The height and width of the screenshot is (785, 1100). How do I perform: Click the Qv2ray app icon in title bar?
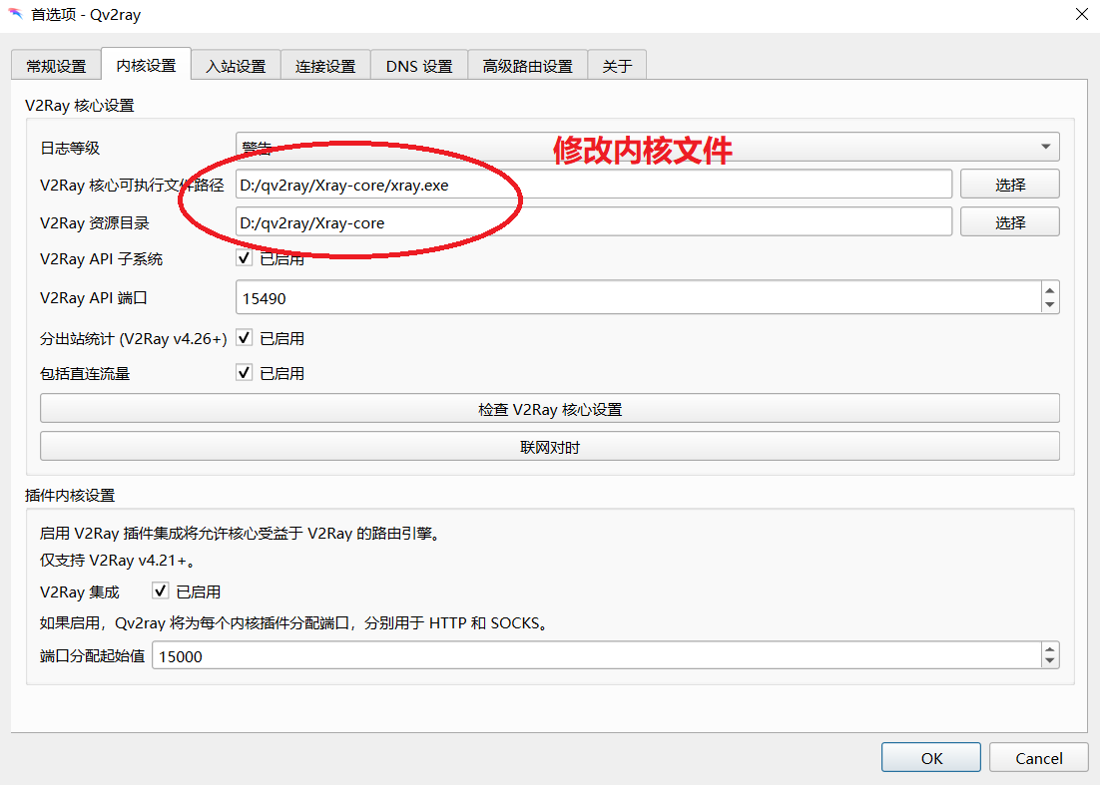tap(16, 14)
